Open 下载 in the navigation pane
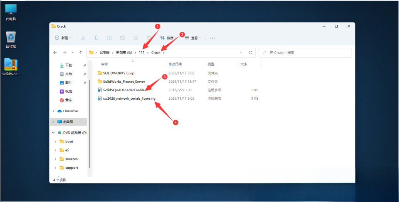Screen dimensions: 399x202 (69, 65)
